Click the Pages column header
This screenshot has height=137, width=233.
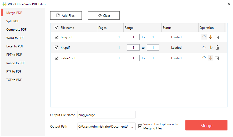(110, 28)
